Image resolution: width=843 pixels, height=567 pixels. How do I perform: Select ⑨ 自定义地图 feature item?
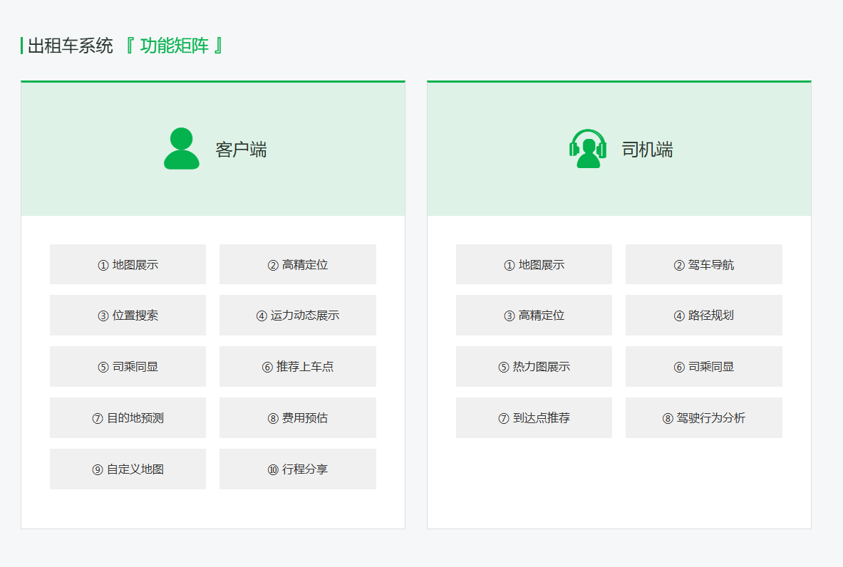(x=128, y=469)
